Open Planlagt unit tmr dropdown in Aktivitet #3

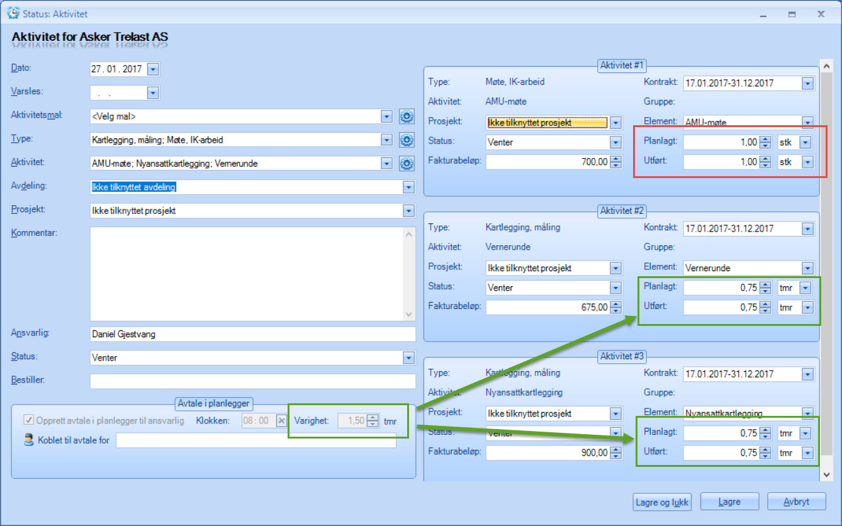[x=805, y=433]
